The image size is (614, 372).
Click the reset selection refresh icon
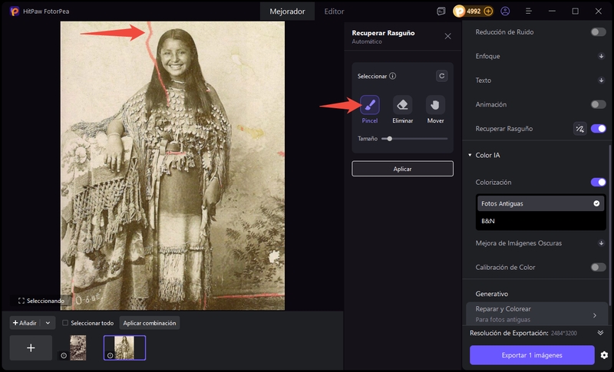(441, 76)
